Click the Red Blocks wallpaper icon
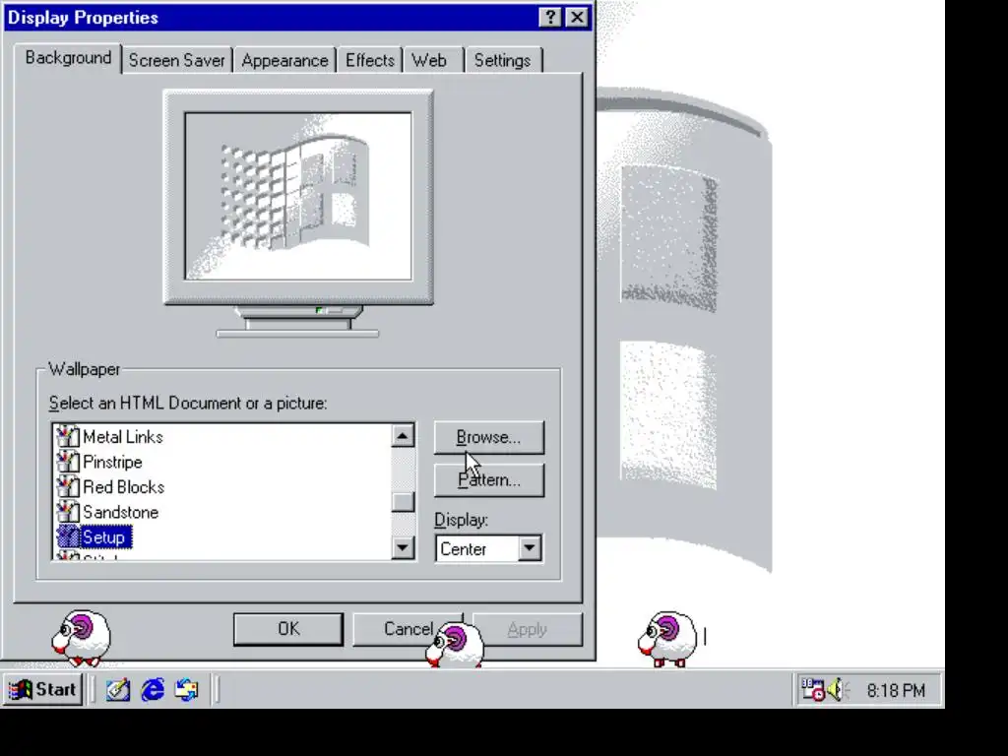 [x=68, y=486]
